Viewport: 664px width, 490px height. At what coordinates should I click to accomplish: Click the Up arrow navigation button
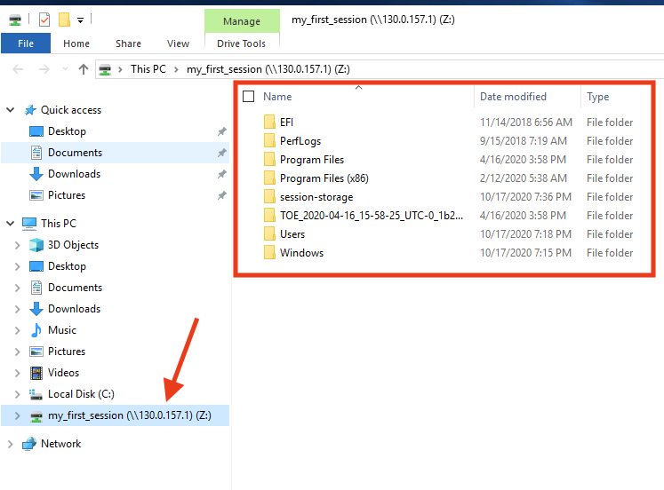tap(84, 69)
